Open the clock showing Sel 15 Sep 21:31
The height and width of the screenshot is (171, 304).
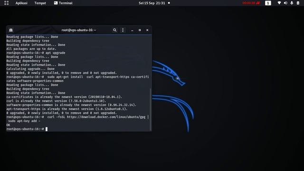point(152,3)
